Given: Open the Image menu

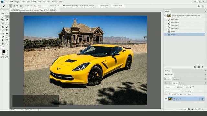Looking at the screenshot, I should 17,2.
